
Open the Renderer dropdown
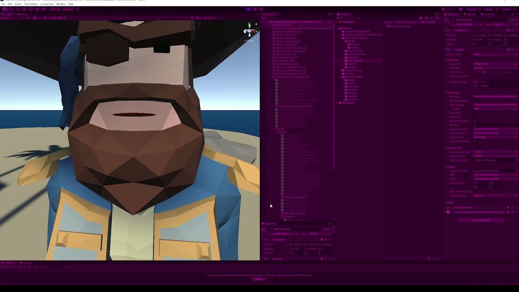coord(495,97)
